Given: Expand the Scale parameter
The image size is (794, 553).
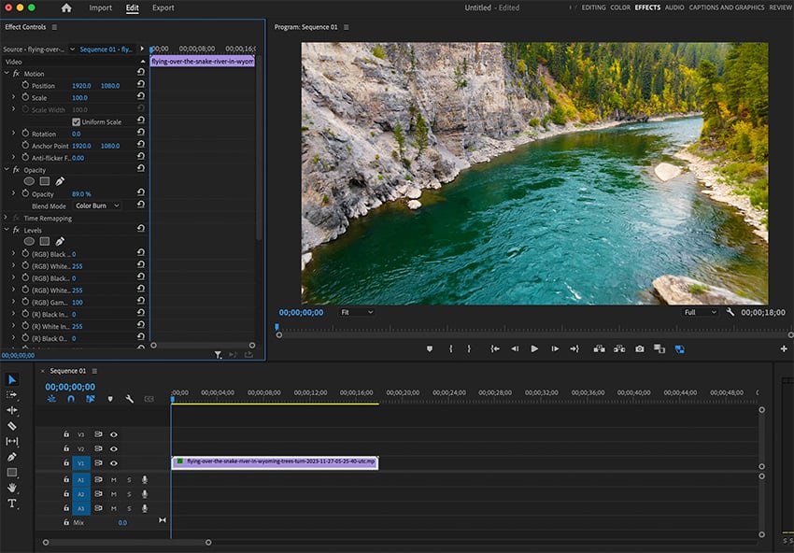Looking at the screenshot, I should coord(14,97).
